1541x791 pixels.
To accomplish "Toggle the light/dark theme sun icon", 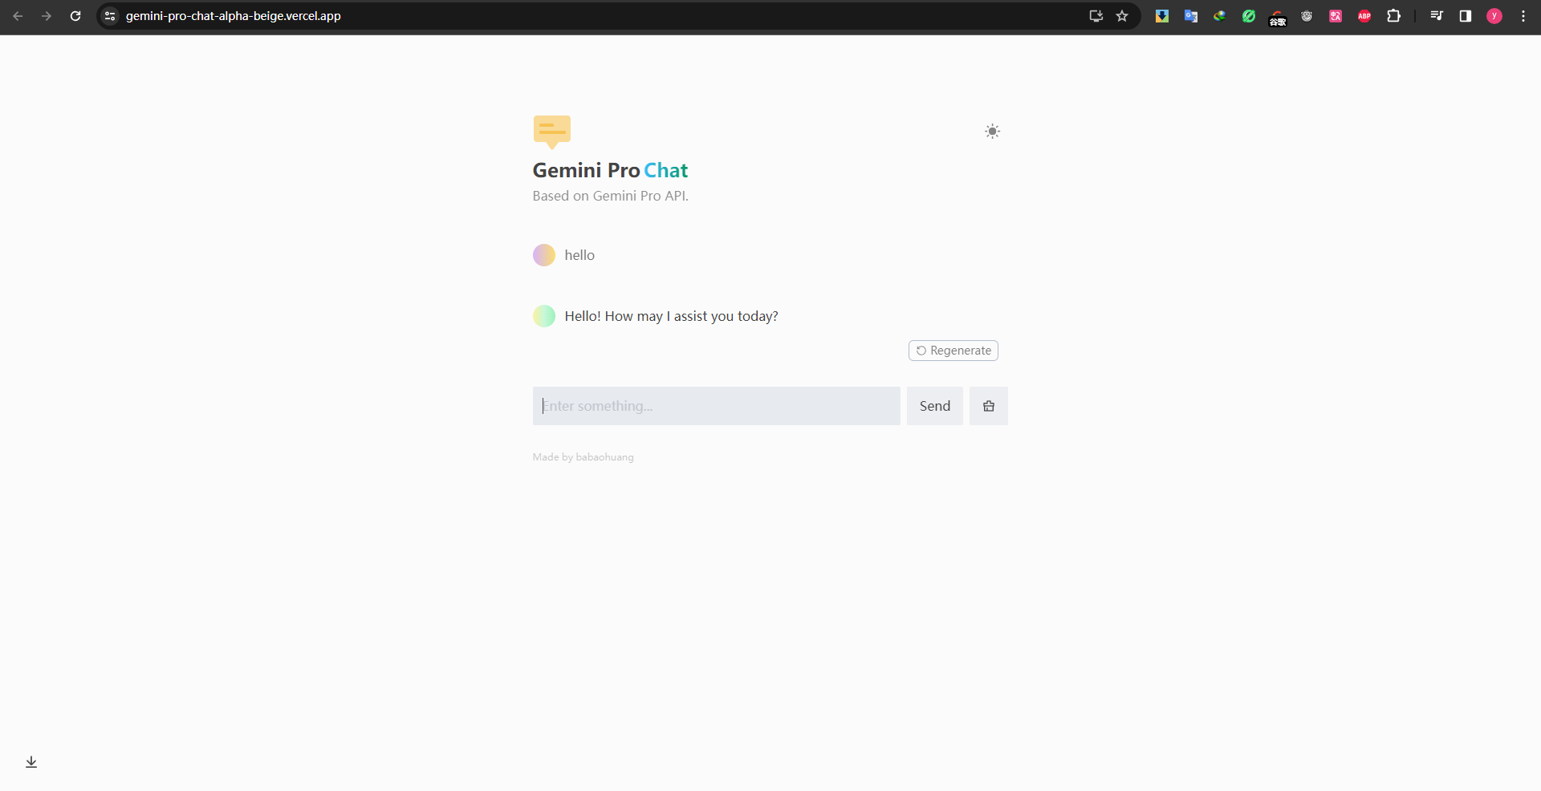I will [992, 132].
